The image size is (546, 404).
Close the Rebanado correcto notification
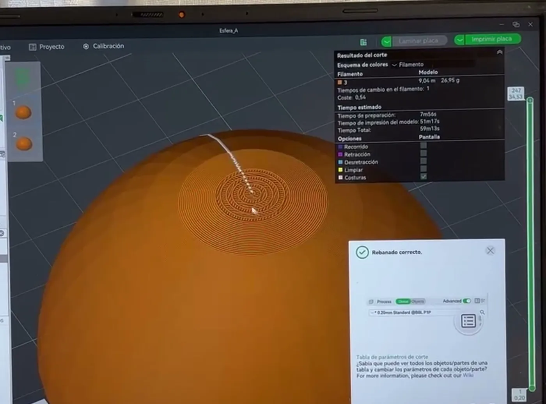tap(490, 251)
